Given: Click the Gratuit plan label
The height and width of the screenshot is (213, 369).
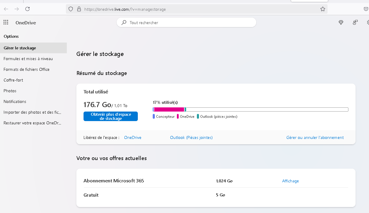Looking at the screenshot, I should [91, 195].
